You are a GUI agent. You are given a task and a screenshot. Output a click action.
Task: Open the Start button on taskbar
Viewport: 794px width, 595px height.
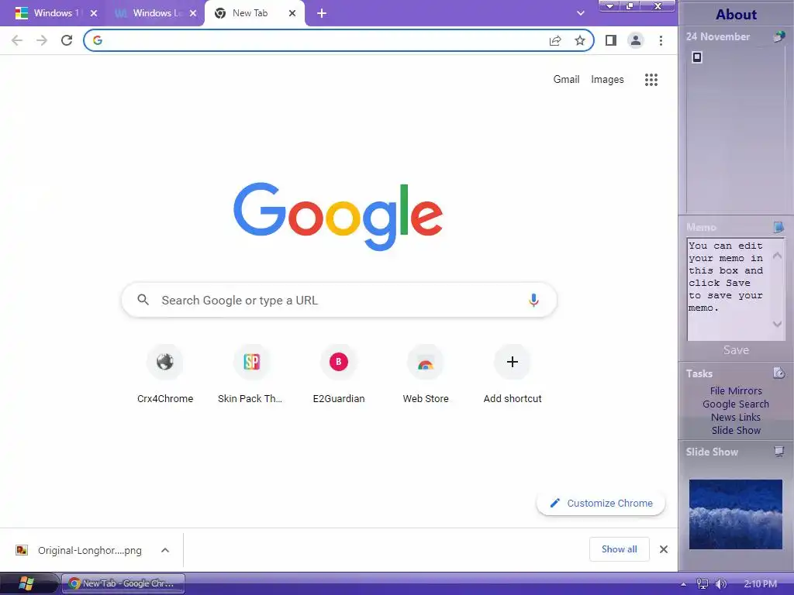[x=26, y=584]
